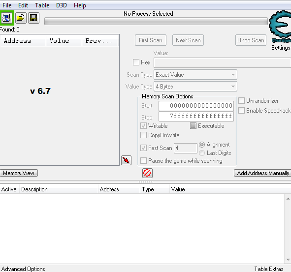Click Add Address Manually button
This screenshot has width=291, height=272.
point(262,173)
